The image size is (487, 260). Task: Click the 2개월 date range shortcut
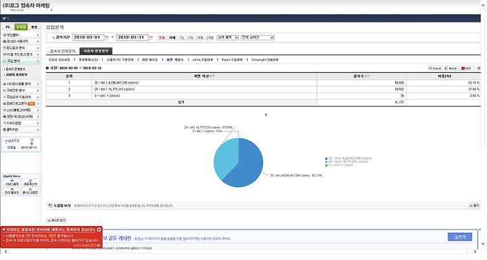coord(210,38)
